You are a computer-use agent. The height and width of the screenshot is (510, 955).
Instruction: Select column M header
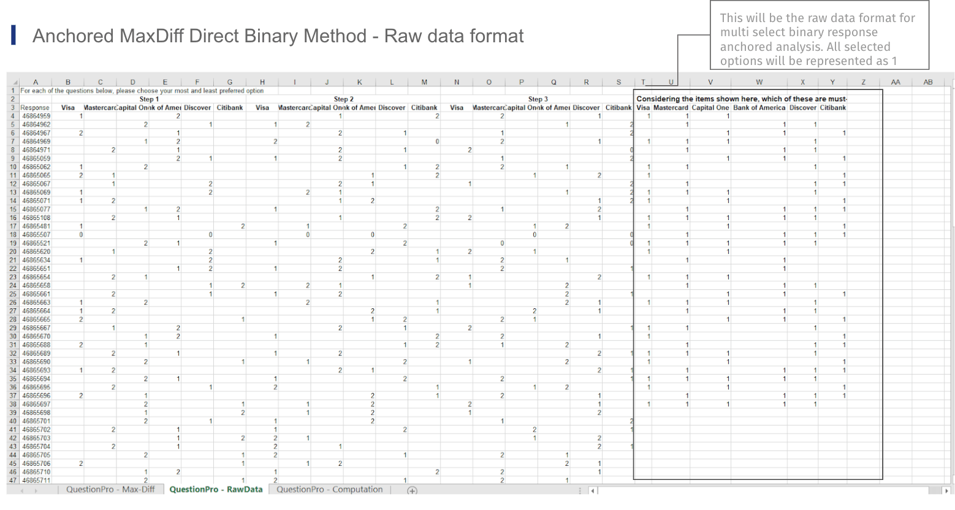[x=424, y=82]
